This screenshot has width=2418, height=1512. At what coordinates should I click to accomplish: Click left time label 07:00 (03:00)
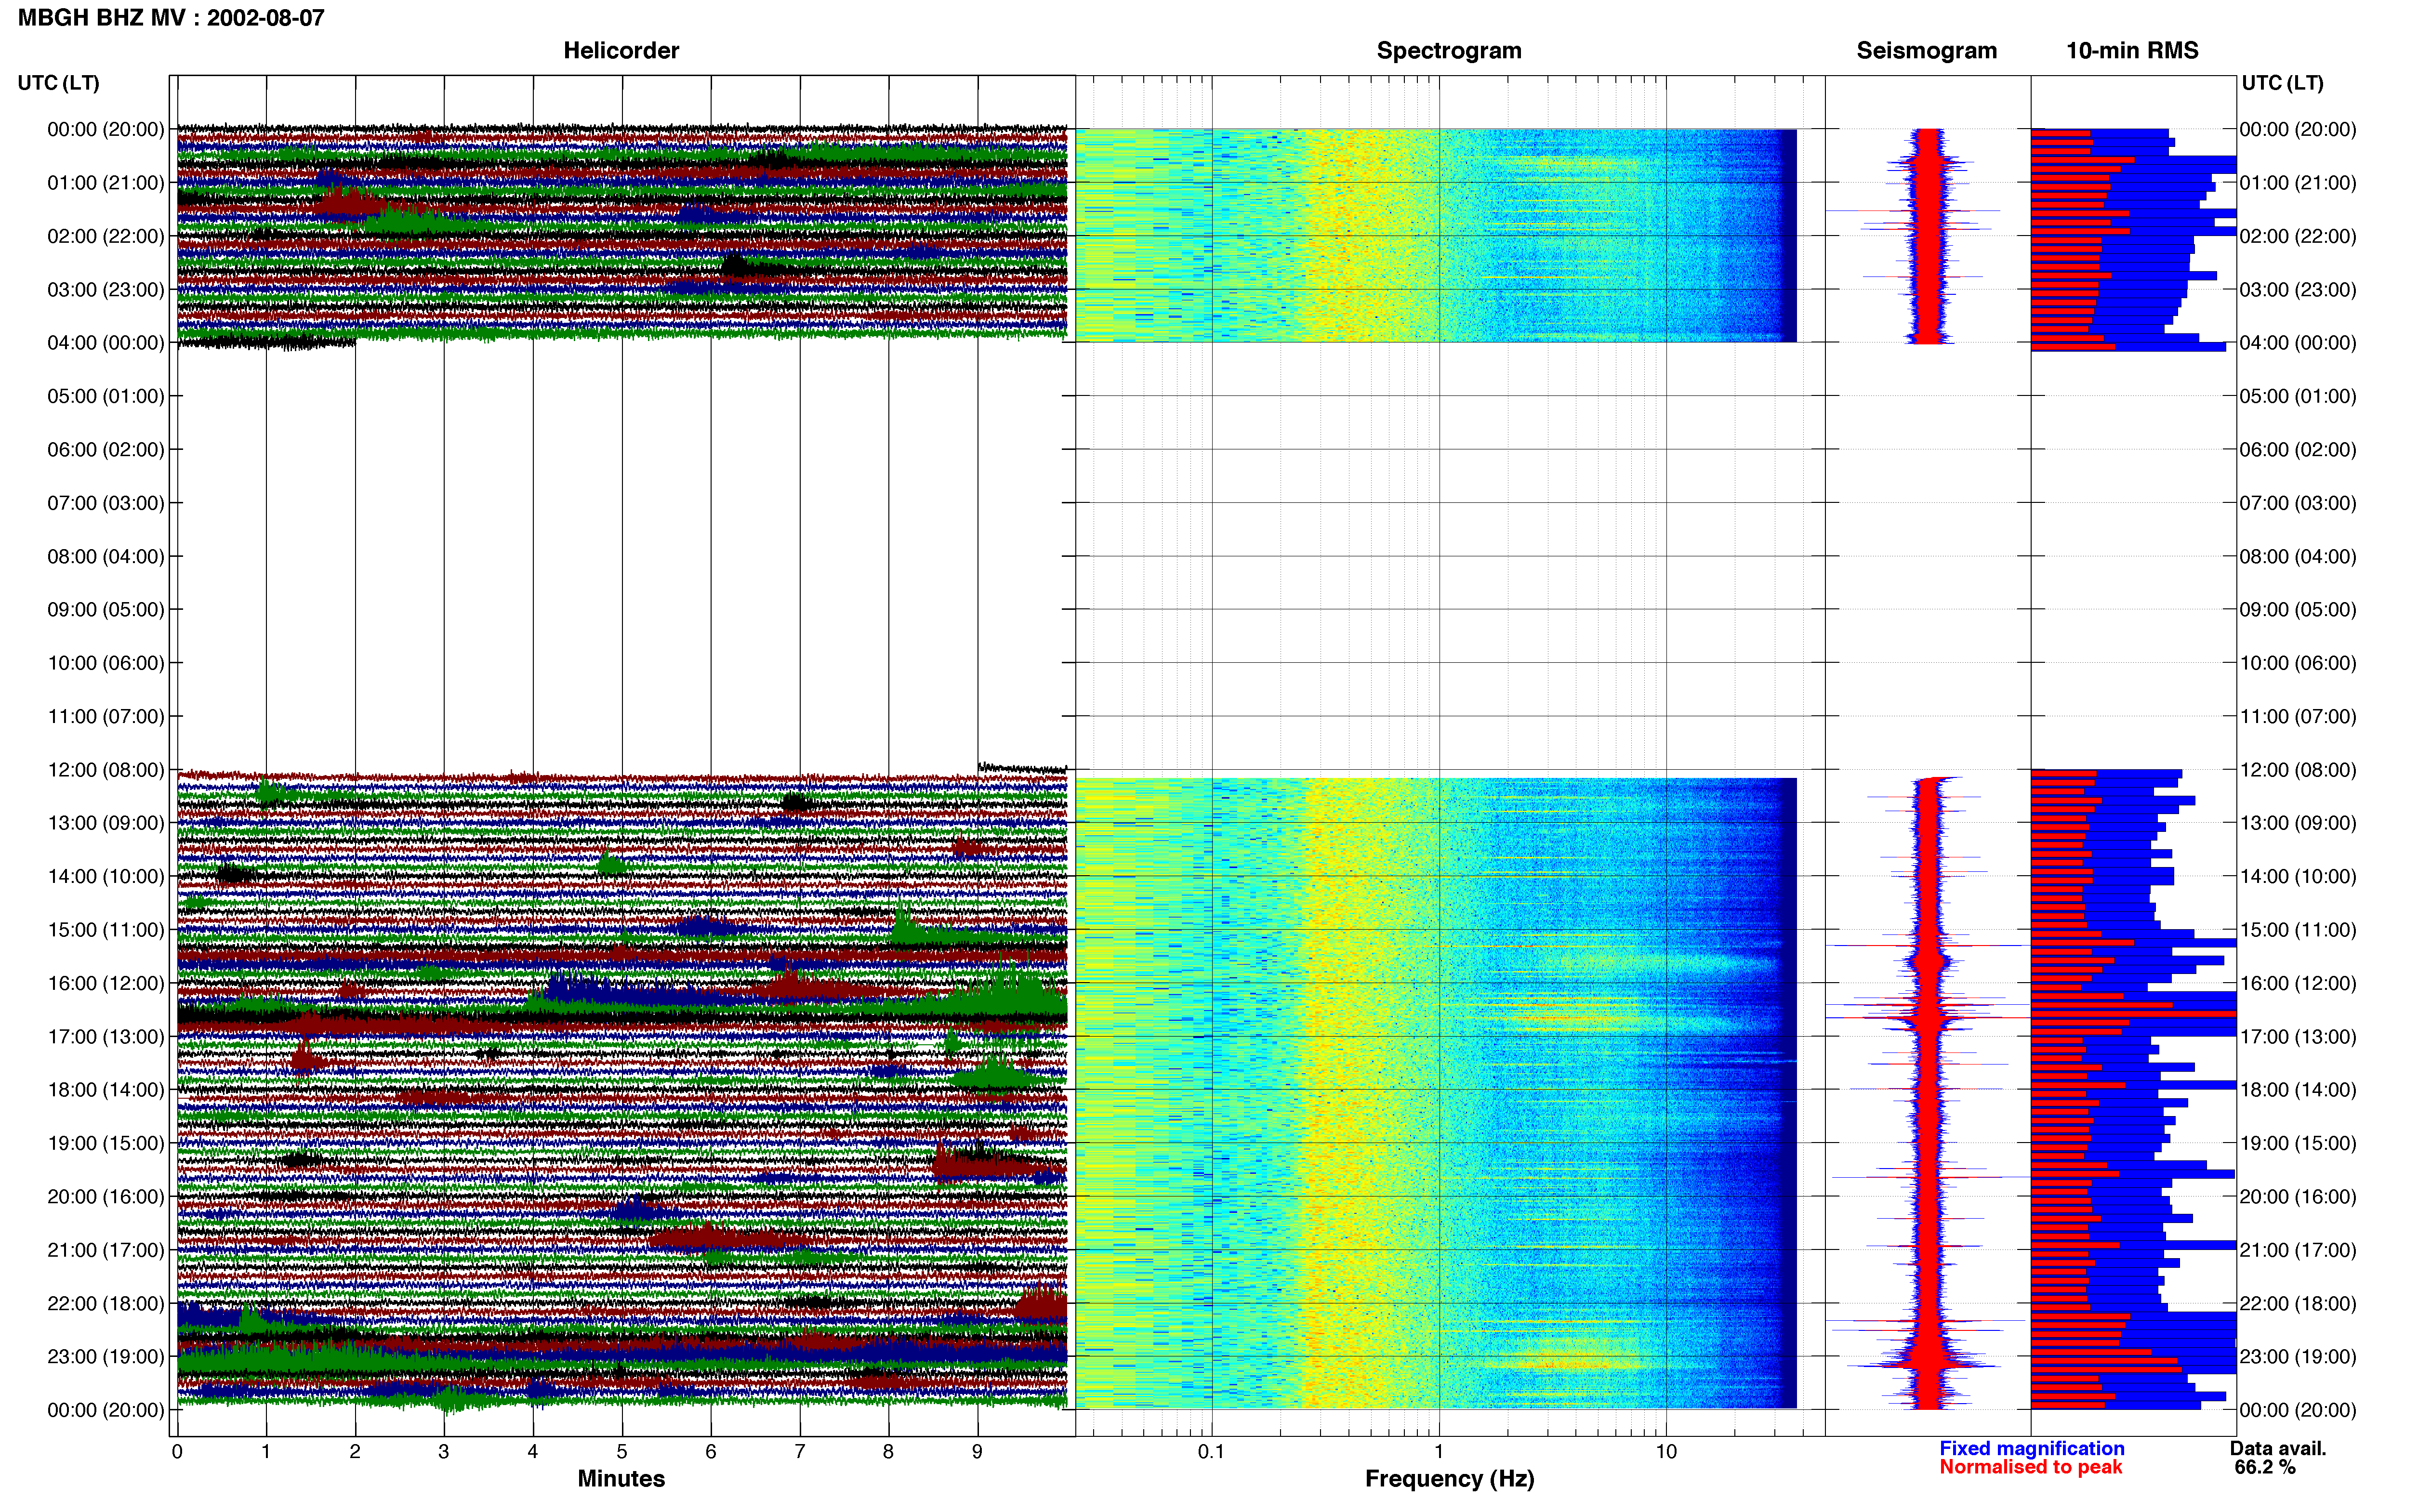[x=106, y=503]
